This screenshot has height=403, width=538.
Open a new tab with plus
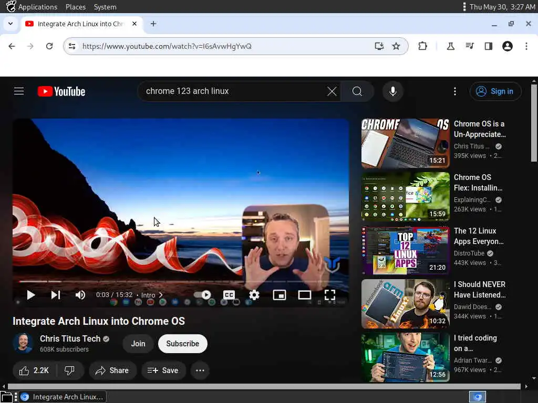coord(153,24)
